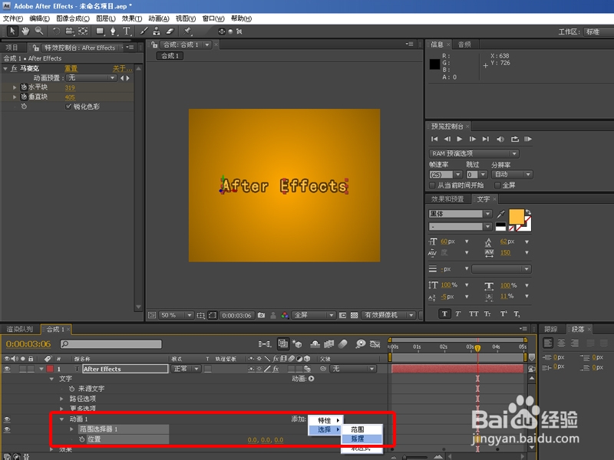The width and height of the screenshot is (614, 460).
Task: Open 黑体 font family dropdown
Action: tap(460, 214)
